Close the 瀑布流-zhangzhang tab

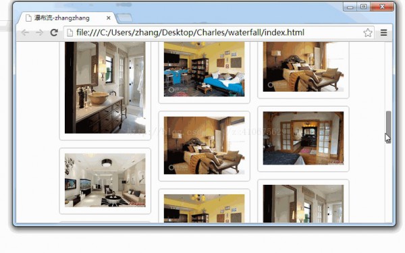[x=109, y=18]
